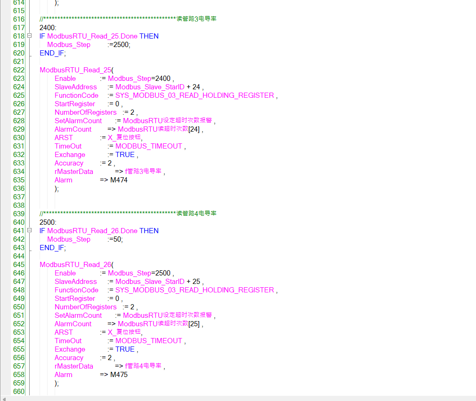Click the 读管路4电导率 comment line
Screen dimensions: 476x401
click(x=196, y=214)
